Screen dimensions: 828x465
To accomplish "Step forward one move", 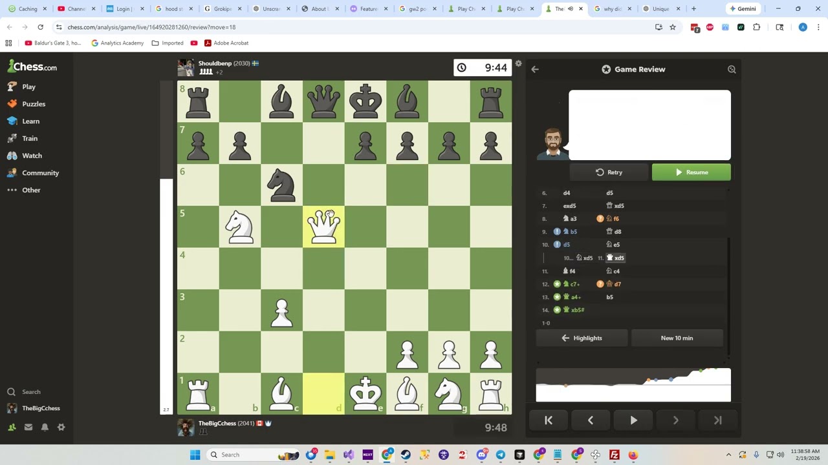I will (675, 420).
